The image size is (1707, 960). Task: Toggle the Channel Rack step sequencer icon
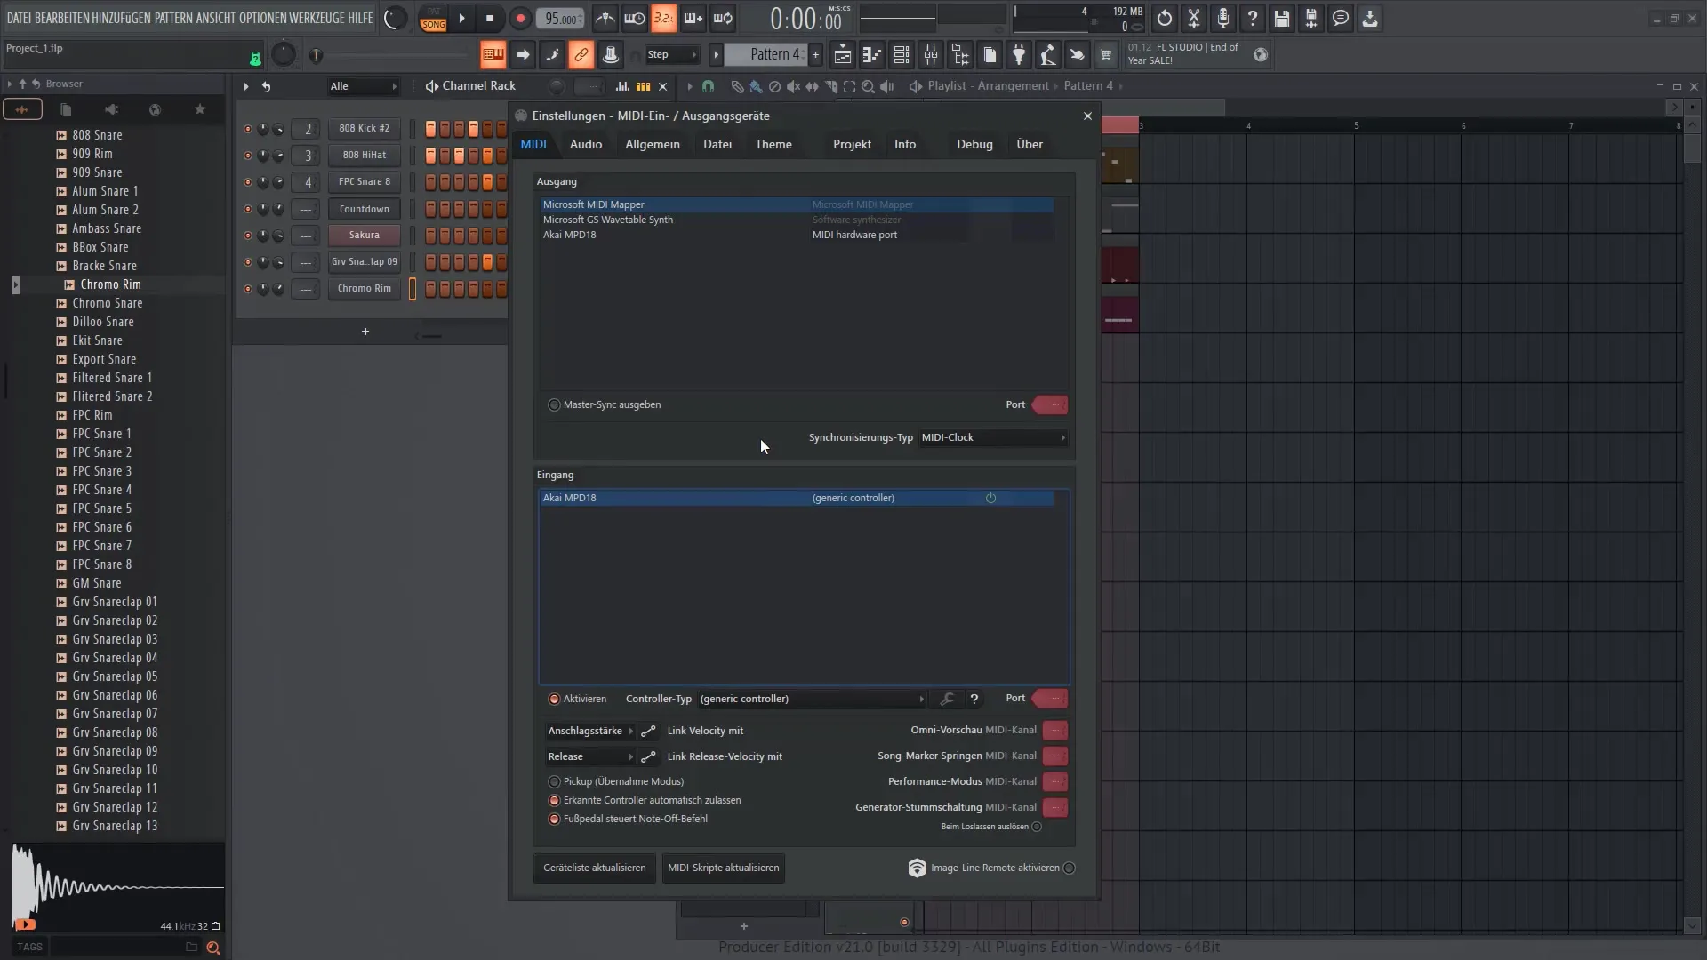point(643,86)
